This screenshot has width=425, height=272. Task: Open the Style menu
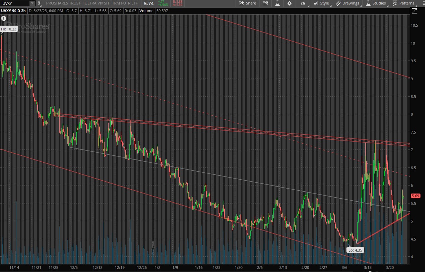(x=322, y=3)
